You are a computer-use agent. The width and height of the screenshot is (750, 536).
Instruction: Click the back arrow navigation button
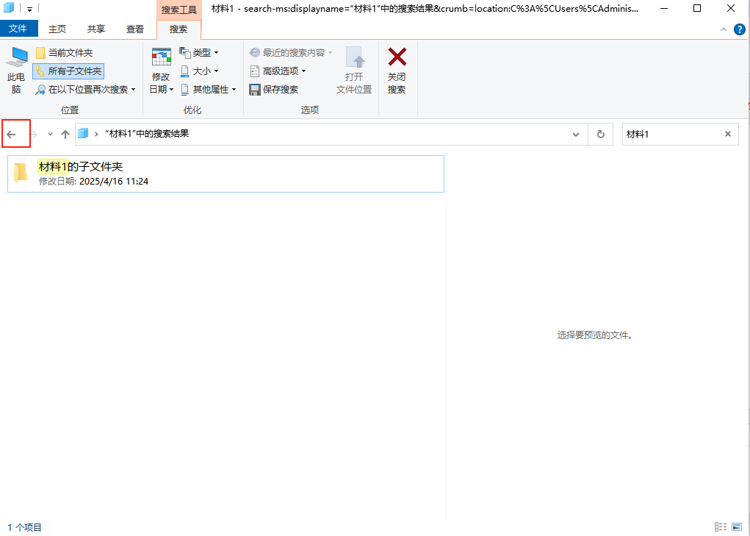12,134
